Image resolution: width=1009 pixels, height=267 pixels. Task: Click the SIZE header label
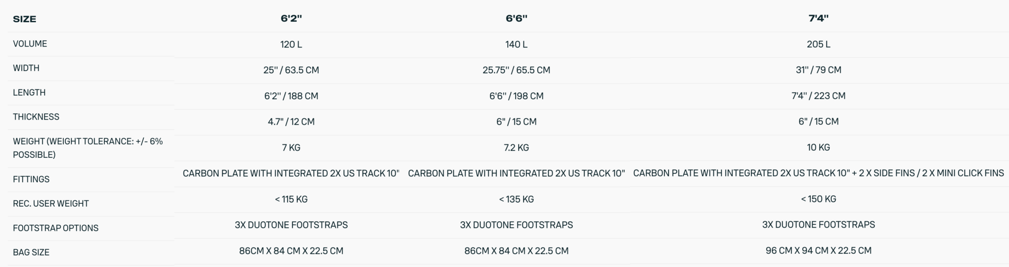pos(24,19)
